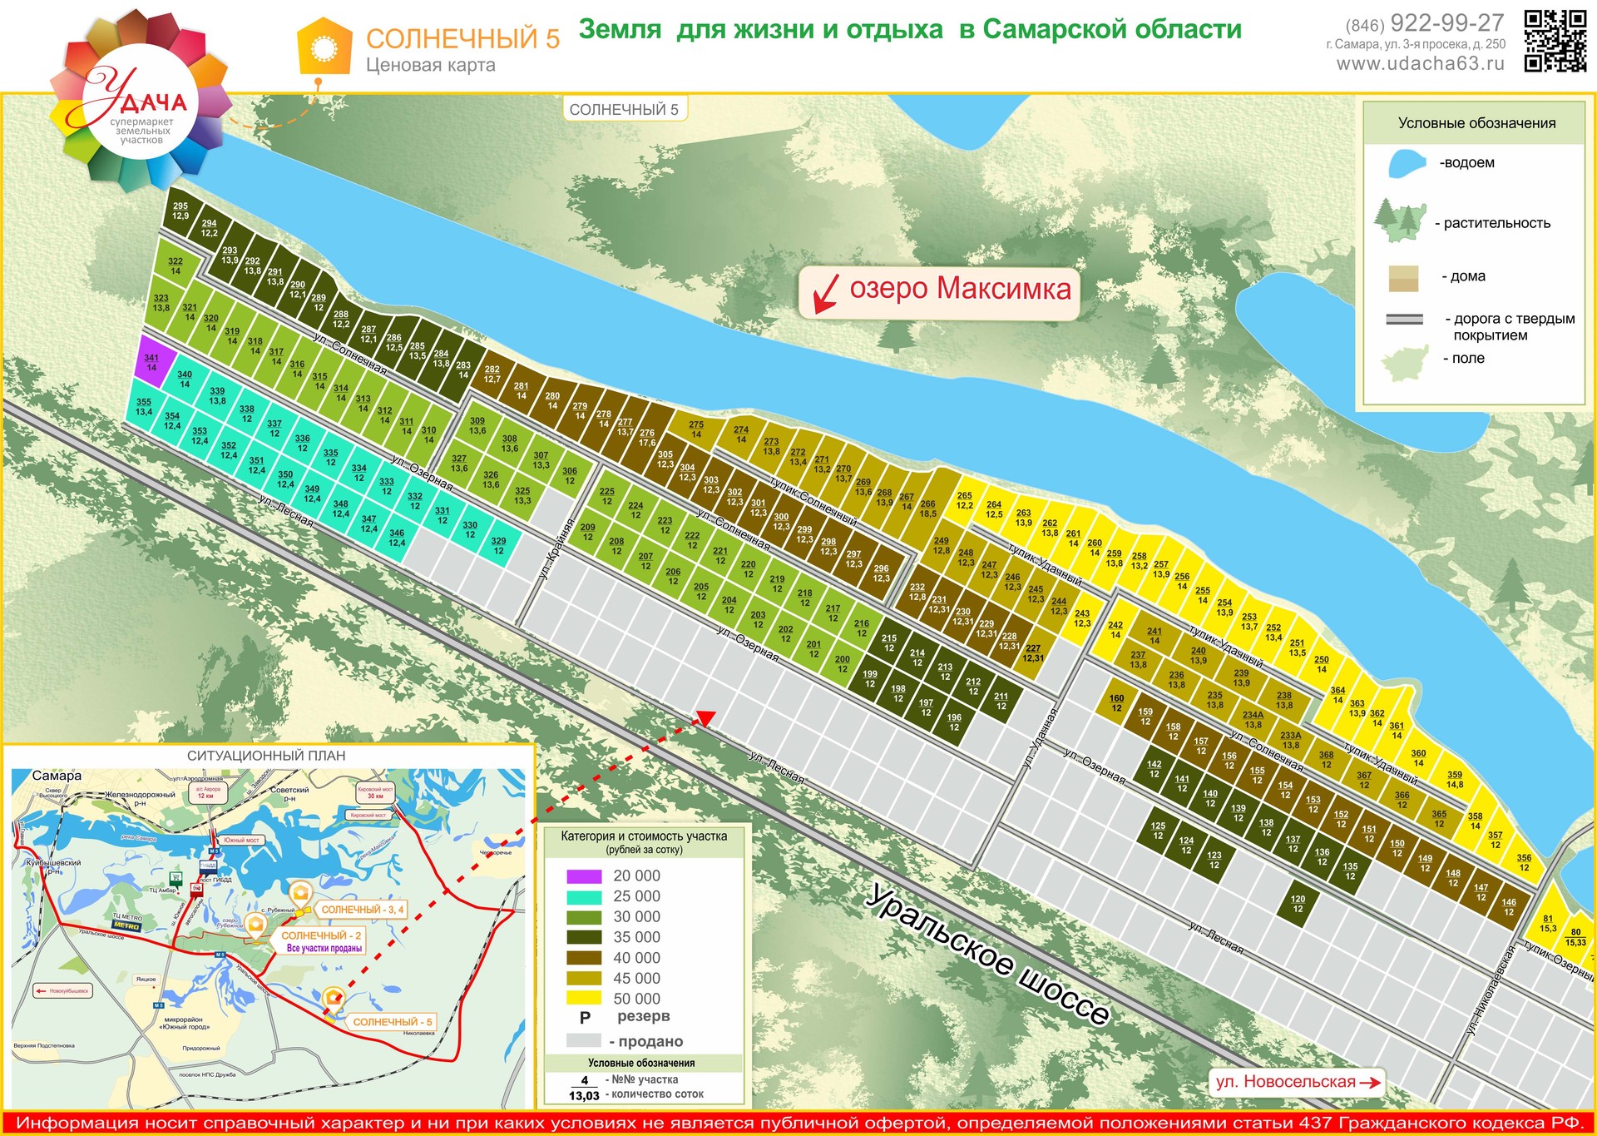Click the tree растительность legend icon
Viewport: 1597px width, 1136px height.
click(x=1401, y=221)
